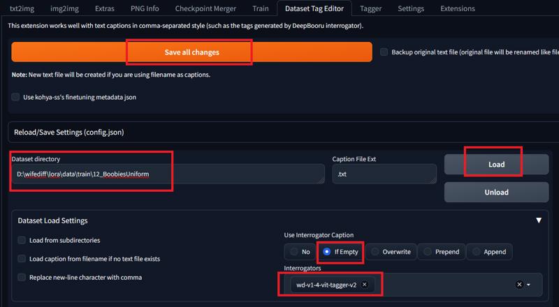
Task: Enable Load caption from filename option
Action: click(x=22, y=259)
